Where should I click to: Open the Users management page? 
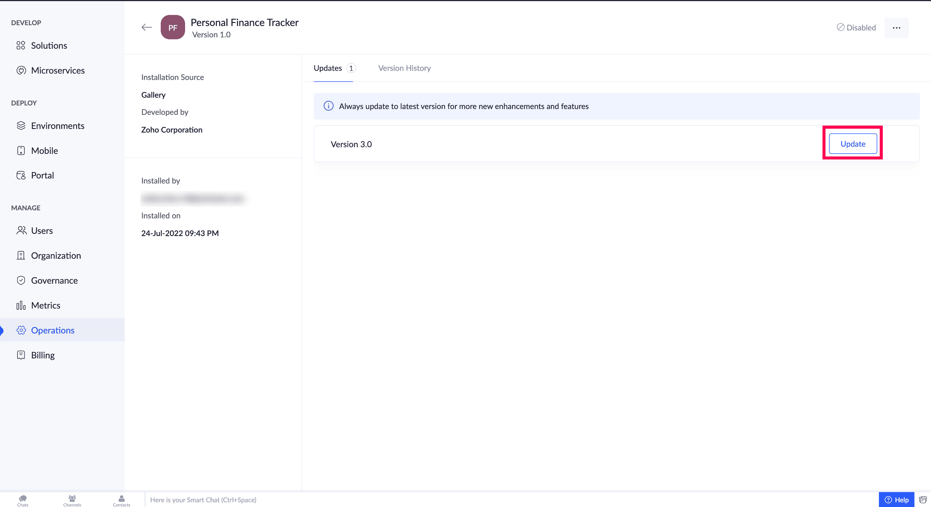tap(42, 231)
